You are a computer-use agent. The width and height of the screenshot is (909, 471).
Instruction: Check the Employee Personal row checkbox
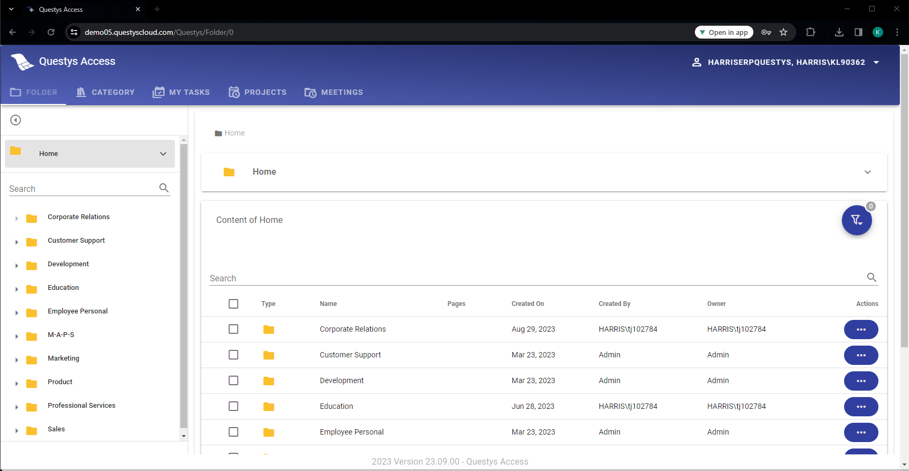233,432
